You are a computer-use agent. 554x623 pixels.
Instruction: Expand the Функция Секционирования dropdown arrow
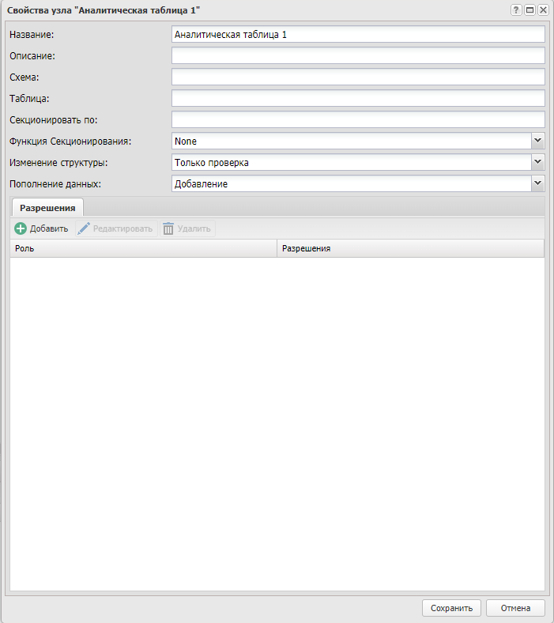click(x=537, y=141)
